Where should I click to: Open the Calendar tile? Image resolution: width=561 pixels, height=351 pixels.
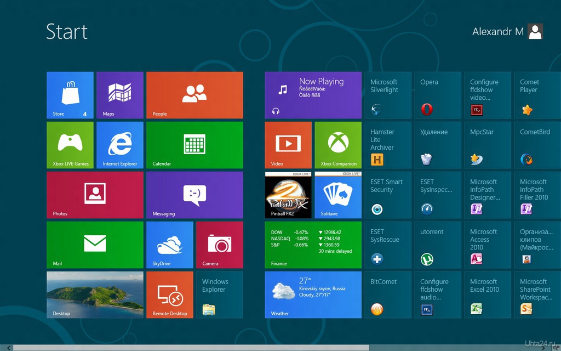click(194, 145)
